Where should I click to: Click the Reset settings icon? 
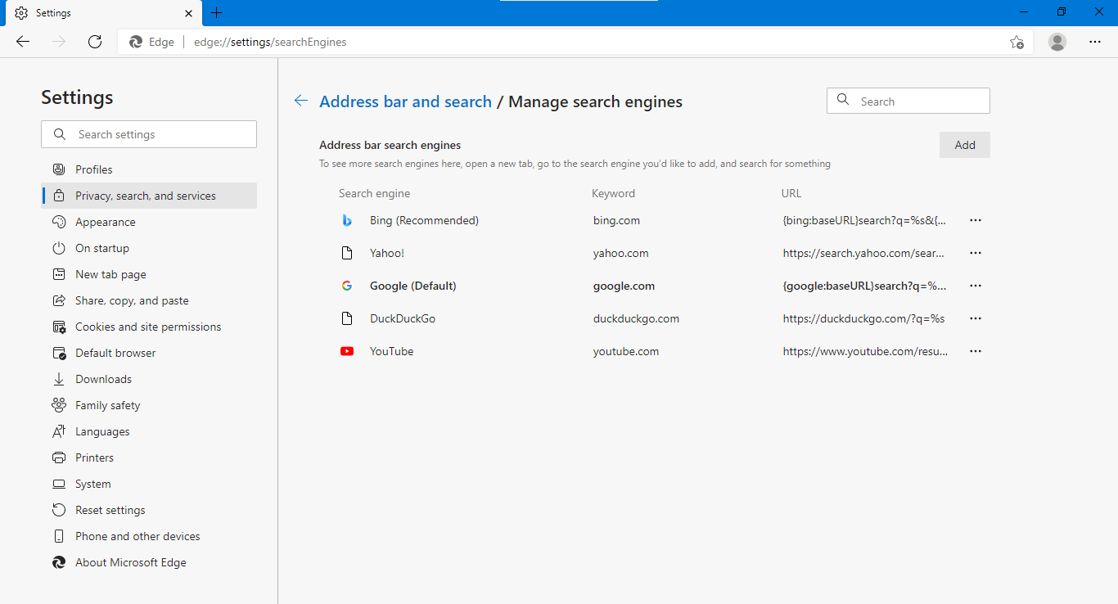pyautogui.click(x=59, y=510)
